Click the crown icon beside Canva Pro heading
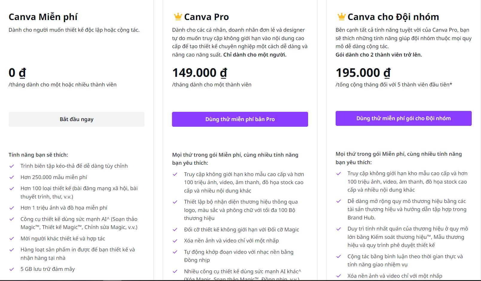 [177, 17]
